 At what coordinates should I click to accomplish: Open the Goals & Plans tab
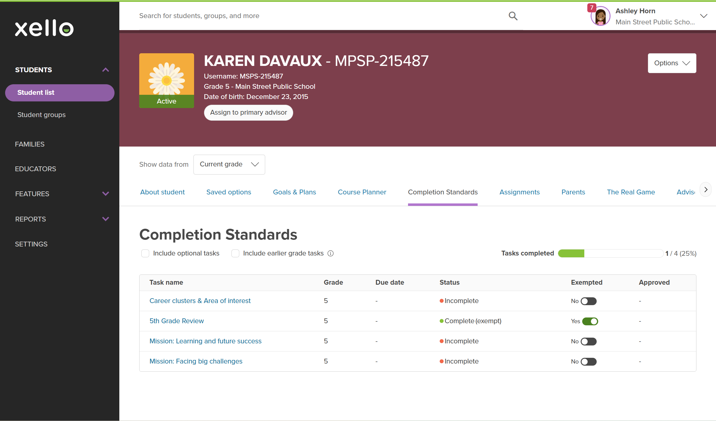(294, 192)
